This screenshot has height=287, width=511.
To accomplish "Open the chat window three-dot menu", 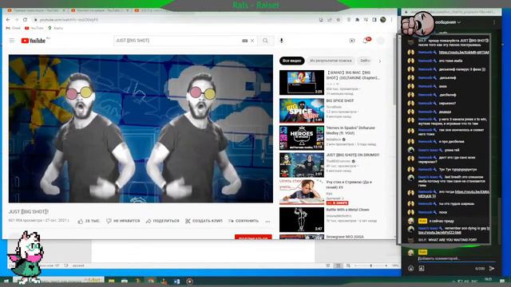I will (x=494, y=22).
